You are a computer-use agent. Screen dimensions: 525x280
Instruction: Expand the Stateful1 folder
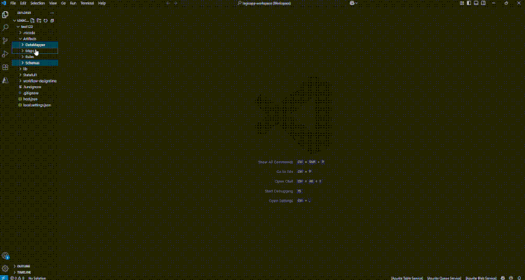(x=35, y=75)
